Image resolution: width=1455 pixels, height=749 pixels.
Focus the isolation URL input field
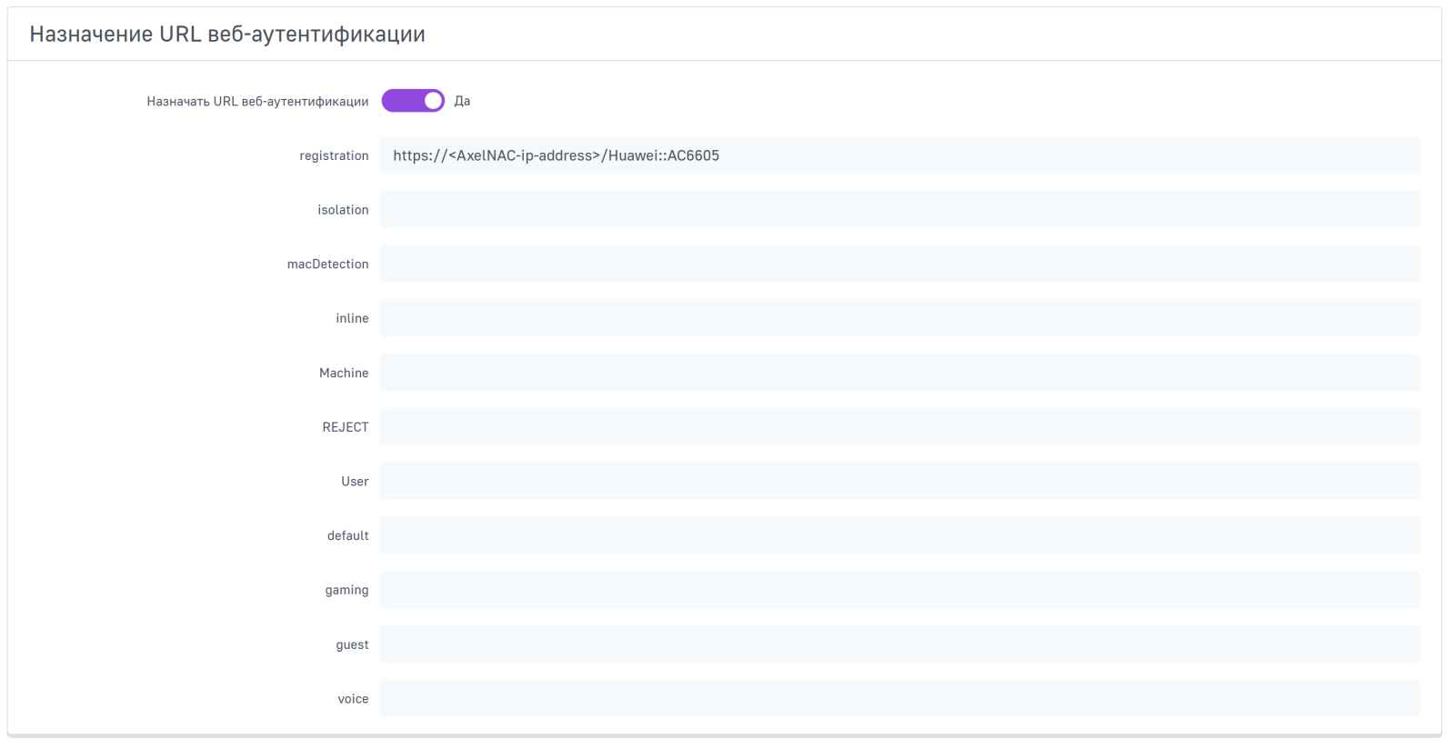[x=898, y=210]
